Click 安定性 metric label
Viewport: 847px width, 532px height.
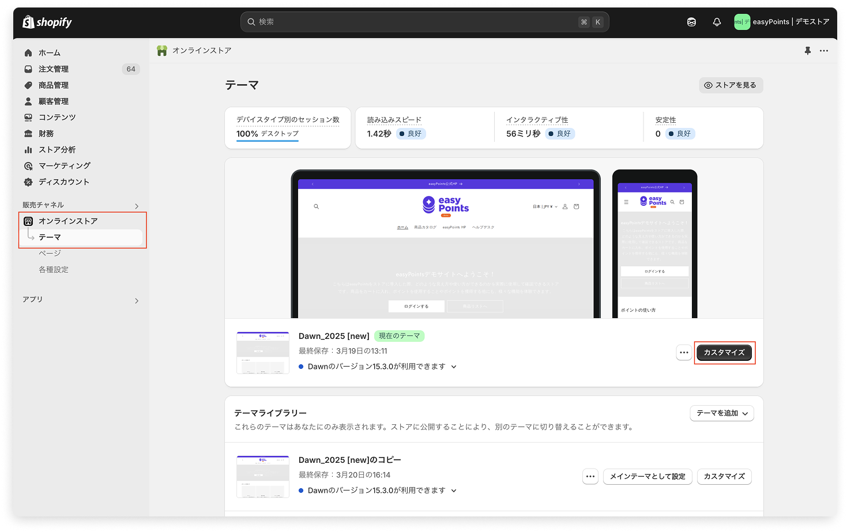click(666, 120)
